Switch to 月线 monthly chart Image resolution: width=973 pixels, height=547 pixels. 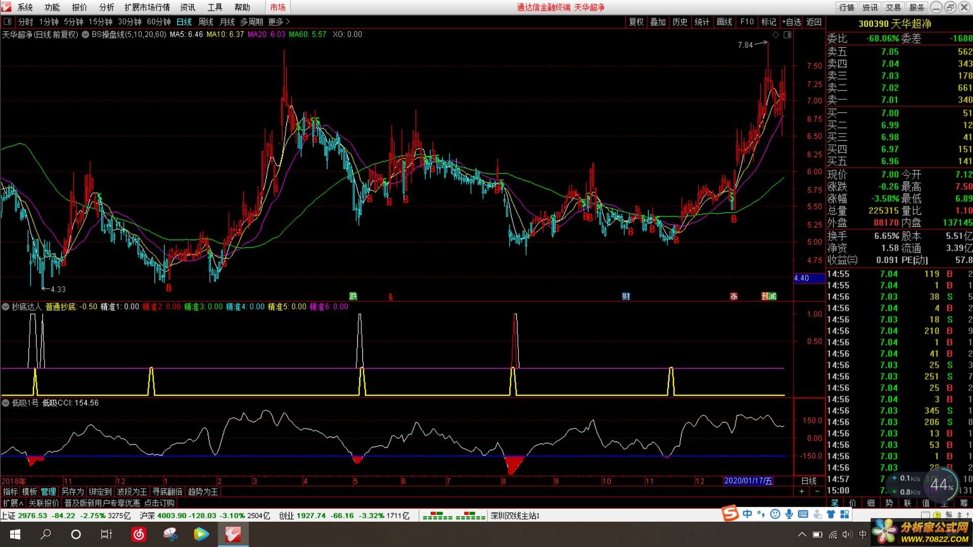pyautogui.click(x=227, y=22)
